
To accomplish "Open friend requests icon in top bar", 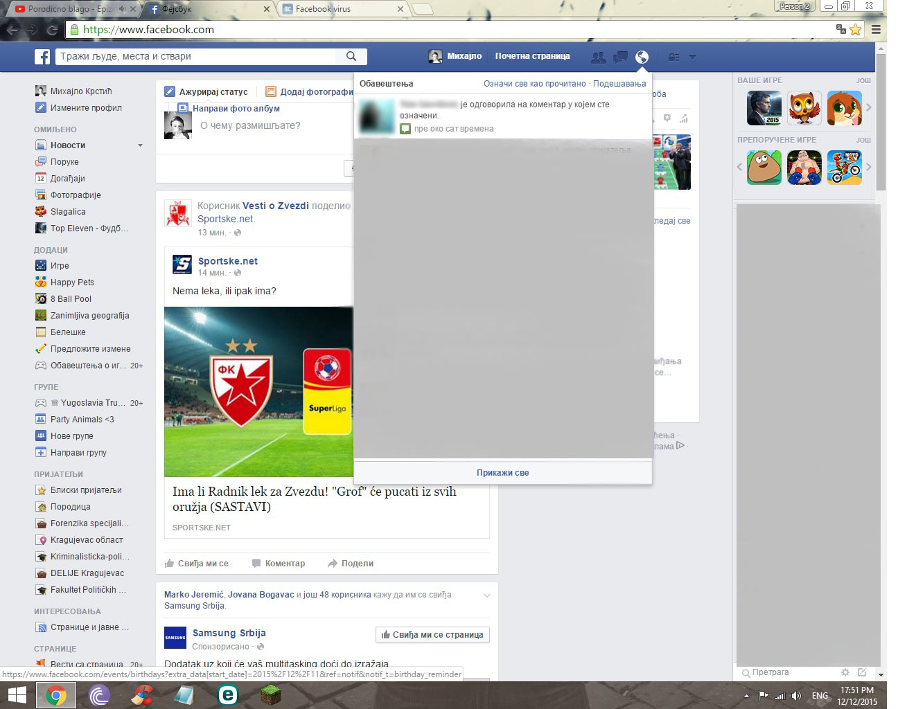I will tap(598, 57).
